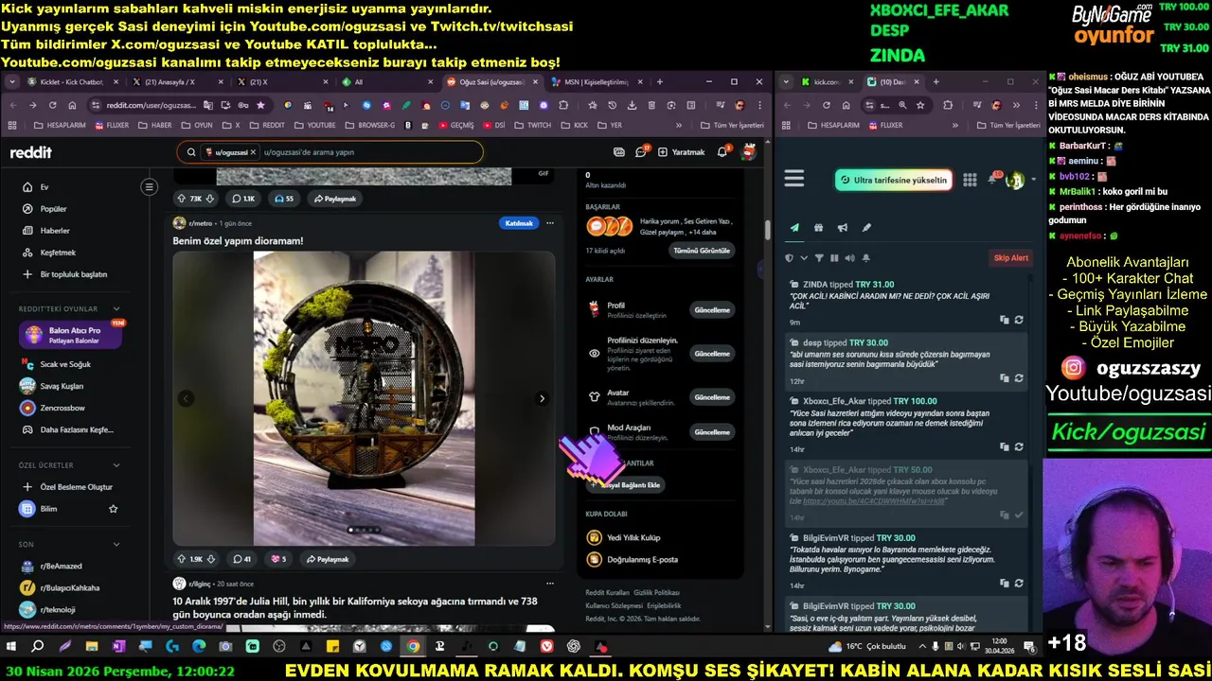Copy the desp TRY 30.00 tip message
Screen dimensions: 1212x681
point(1005,378)
